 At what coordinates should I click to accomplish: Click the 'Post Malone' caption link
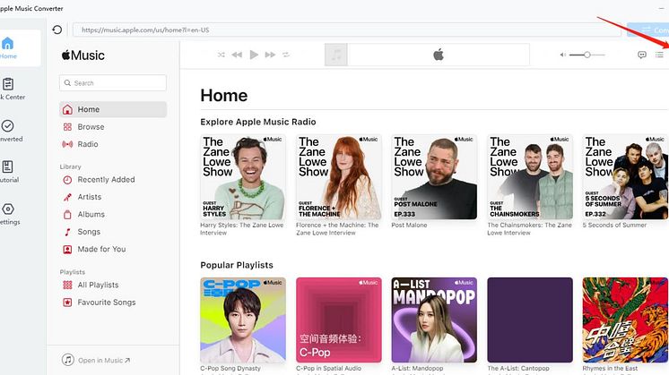click(409, 226)
